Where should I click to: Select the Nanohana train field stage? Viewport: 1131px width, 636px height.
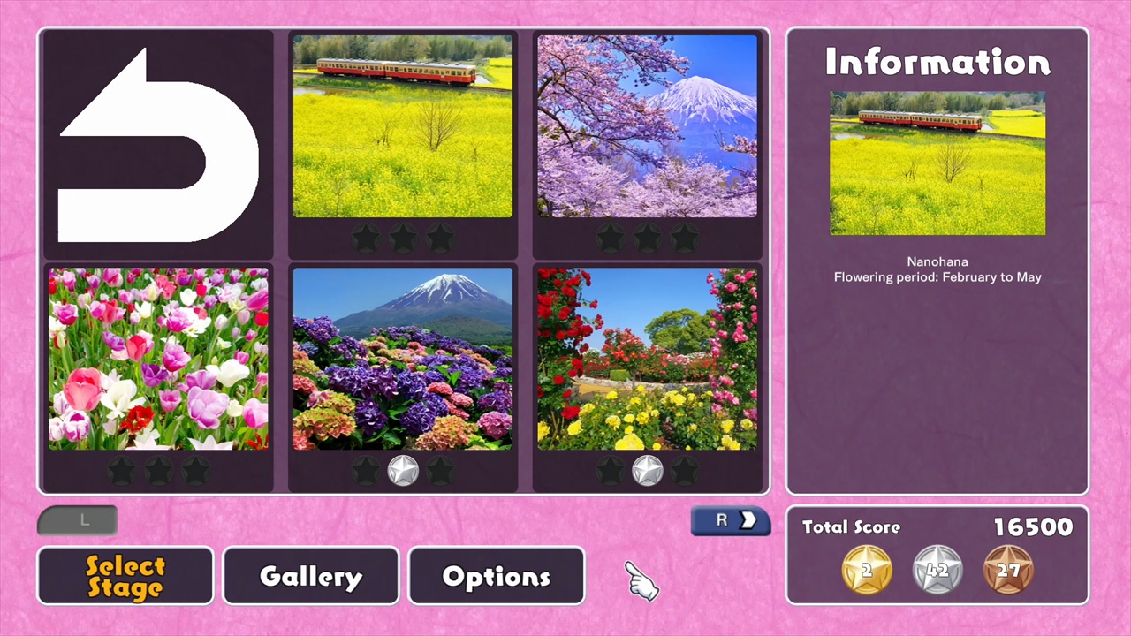click(402, 126)
